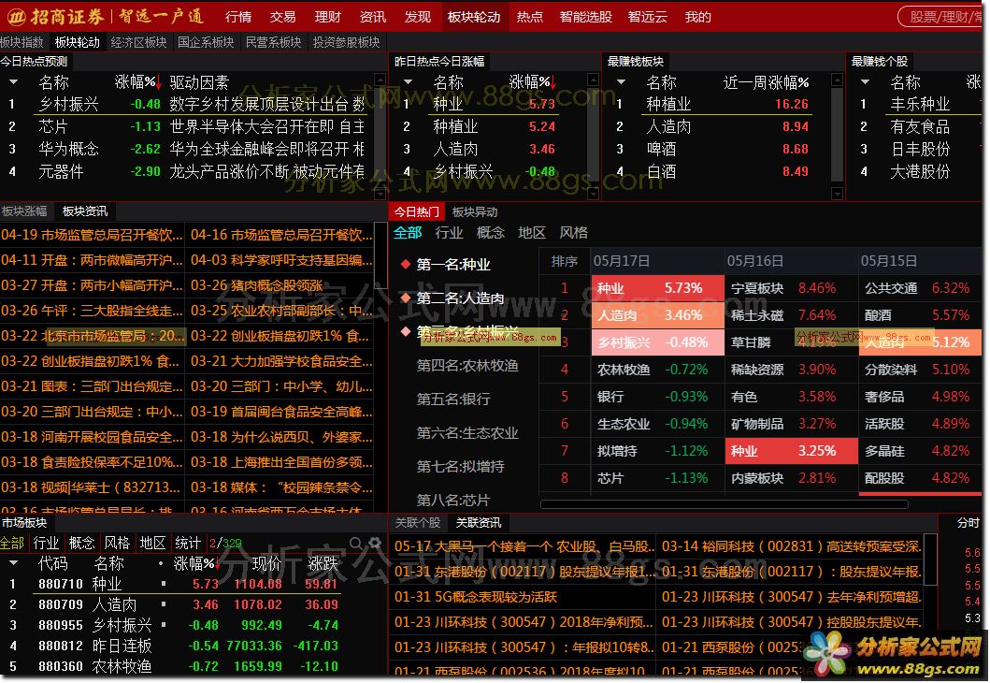Click the scroll-up arrow of 今日热点预测 list
The width and height of the screenshot is (990, 683).
(380, 80)
